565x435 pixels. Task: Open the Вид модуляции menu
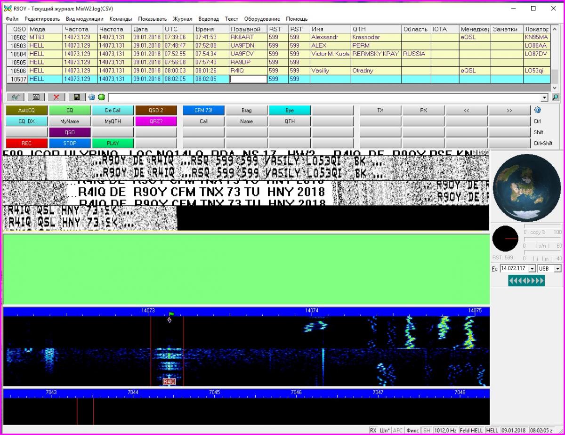[84, 19]
